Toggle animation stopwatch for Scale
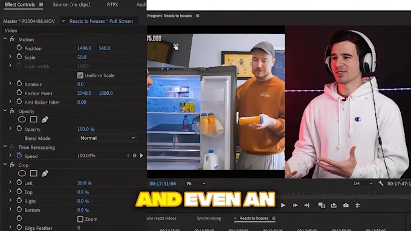 pyautogui.click(x=19, y=57)
